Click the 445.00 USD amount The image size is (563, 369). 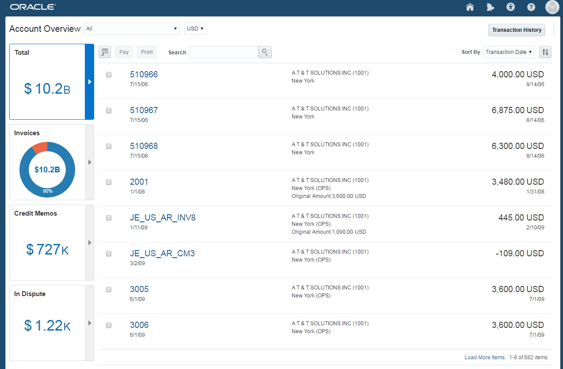521,217
